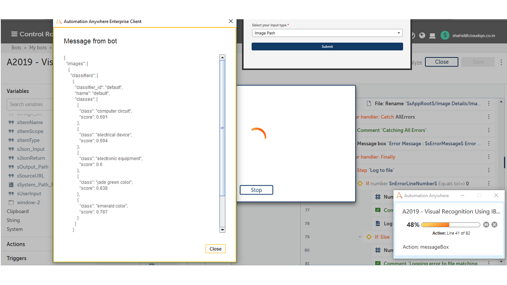507x285 pixels.
Task: Open more options for If number condition
Action: 489,184
